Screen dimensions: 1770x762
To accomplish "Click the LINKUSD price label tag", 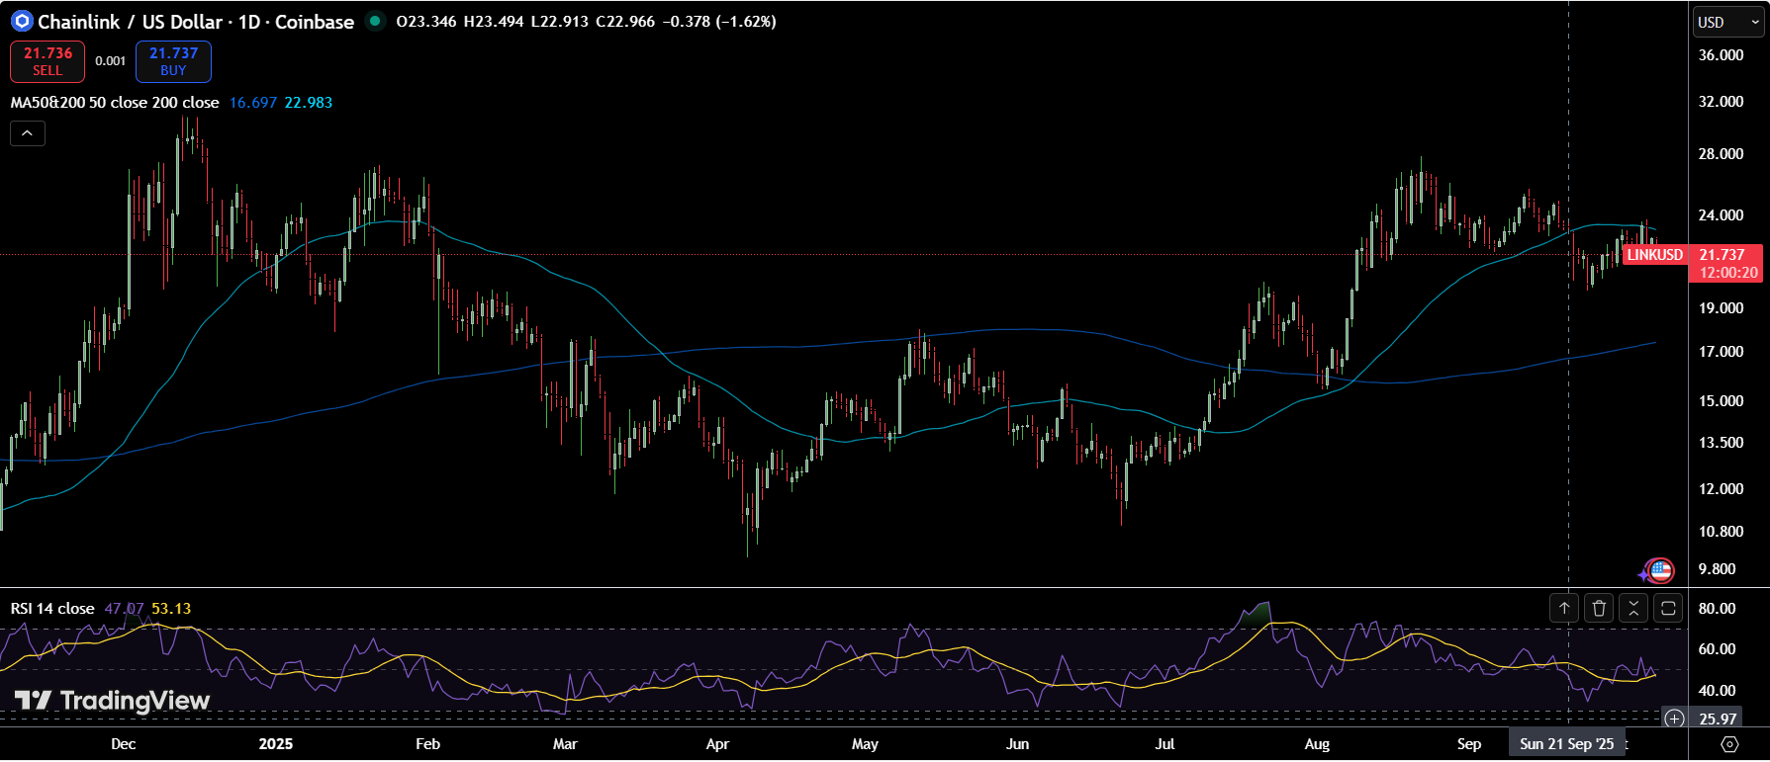I will click(1654, 255).
